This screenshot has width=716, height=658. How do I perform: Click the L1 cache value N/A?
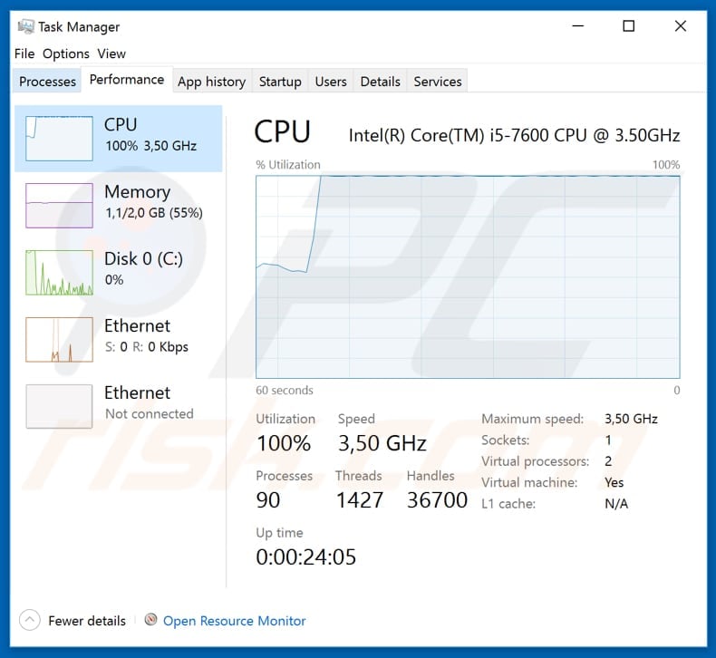coord(616,504)
